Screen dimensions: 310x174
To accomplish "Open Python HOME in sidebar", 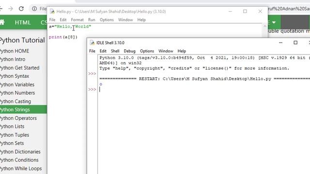I will pos(15,51).
